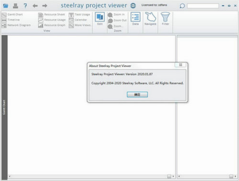
Task: Click Zoom Out magnifier
Action: [117, 20]
